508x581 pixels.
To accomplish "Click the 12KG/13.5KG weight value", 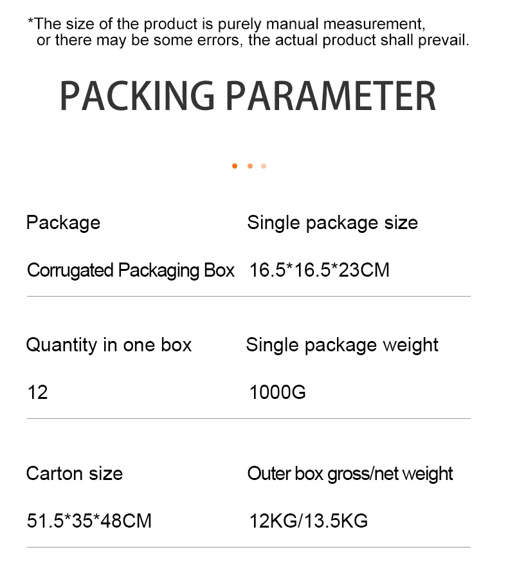I will [309, 521].
